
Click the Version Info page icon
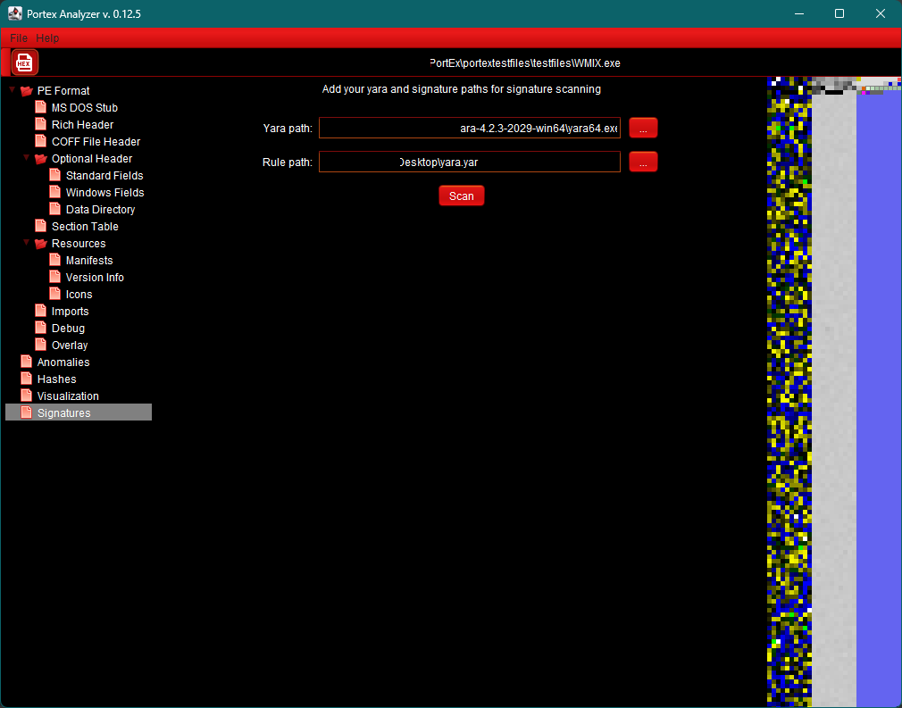tap(55, 278)
